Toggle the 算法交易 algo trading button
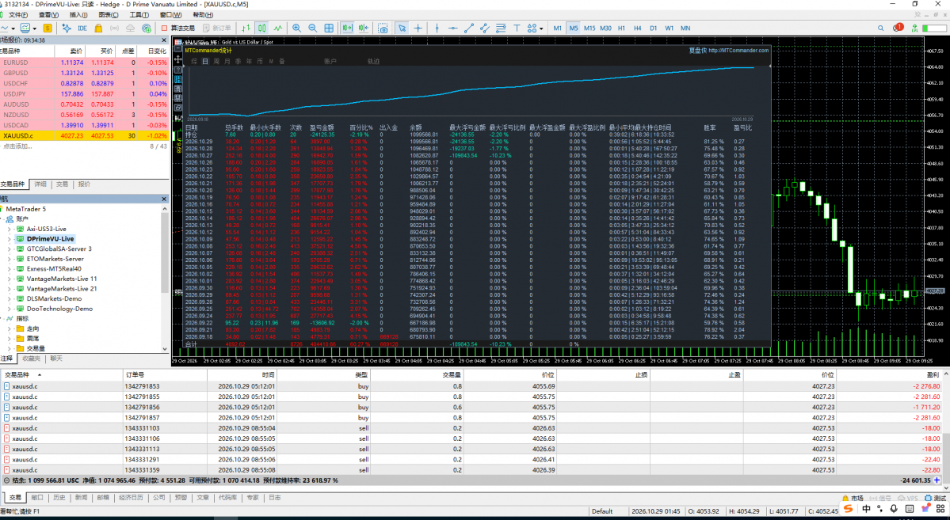The width and height of the screenshot is (950, 520). [178, 28]
